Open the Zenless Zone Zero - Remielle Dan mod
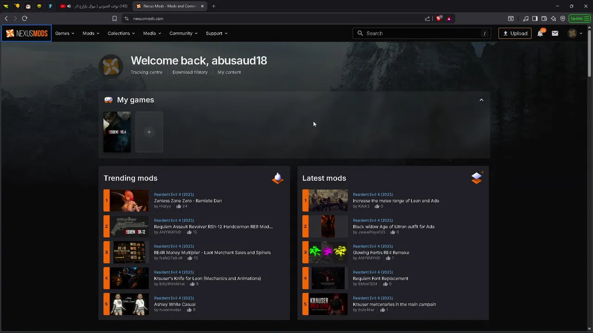The width and height of the screenshot is (593, 333). 188,201
